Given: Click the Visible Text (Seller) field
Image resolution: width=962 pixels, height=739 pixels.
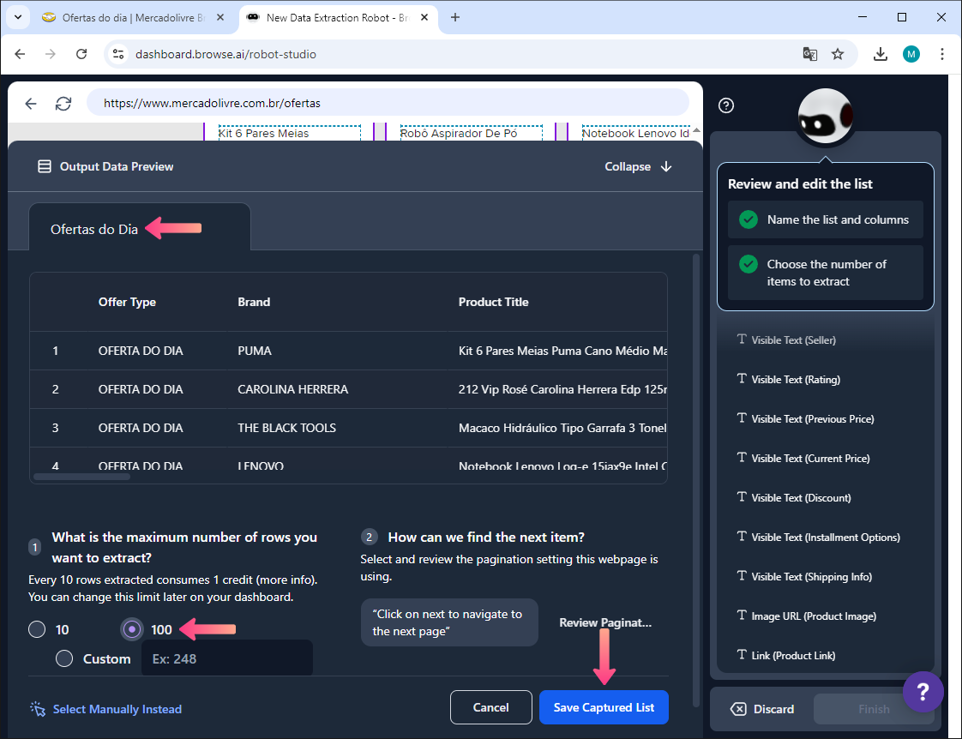Looking at the screenshot, I should point(786,339).
